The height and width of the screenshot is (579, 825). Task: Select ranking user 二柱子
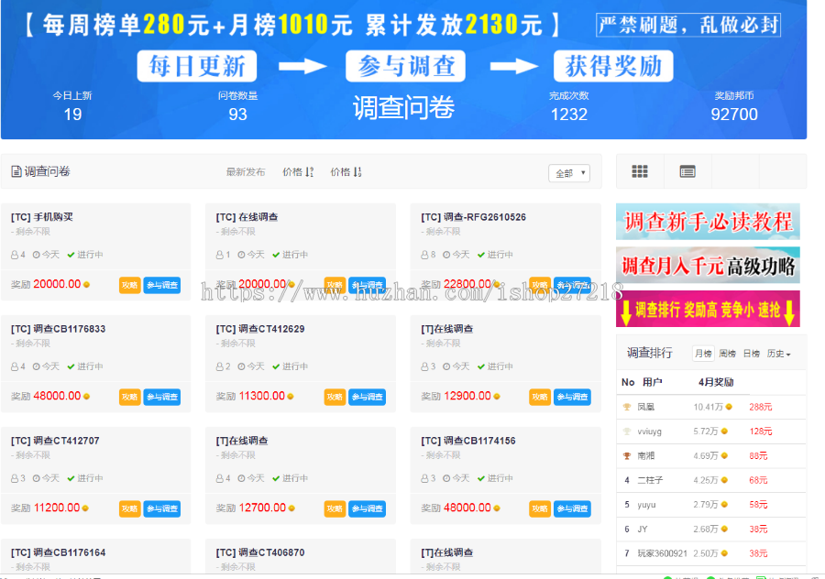point(650,480)
